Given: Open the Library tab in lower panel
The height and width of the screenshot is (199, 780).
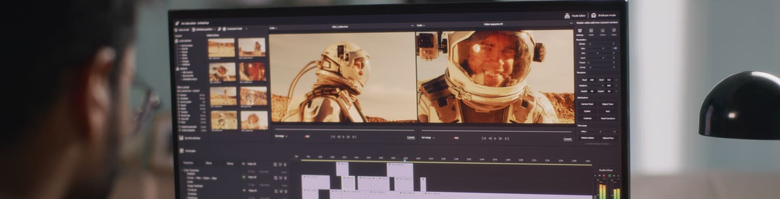Looking at the screenshot, I should tap(230, 164).
